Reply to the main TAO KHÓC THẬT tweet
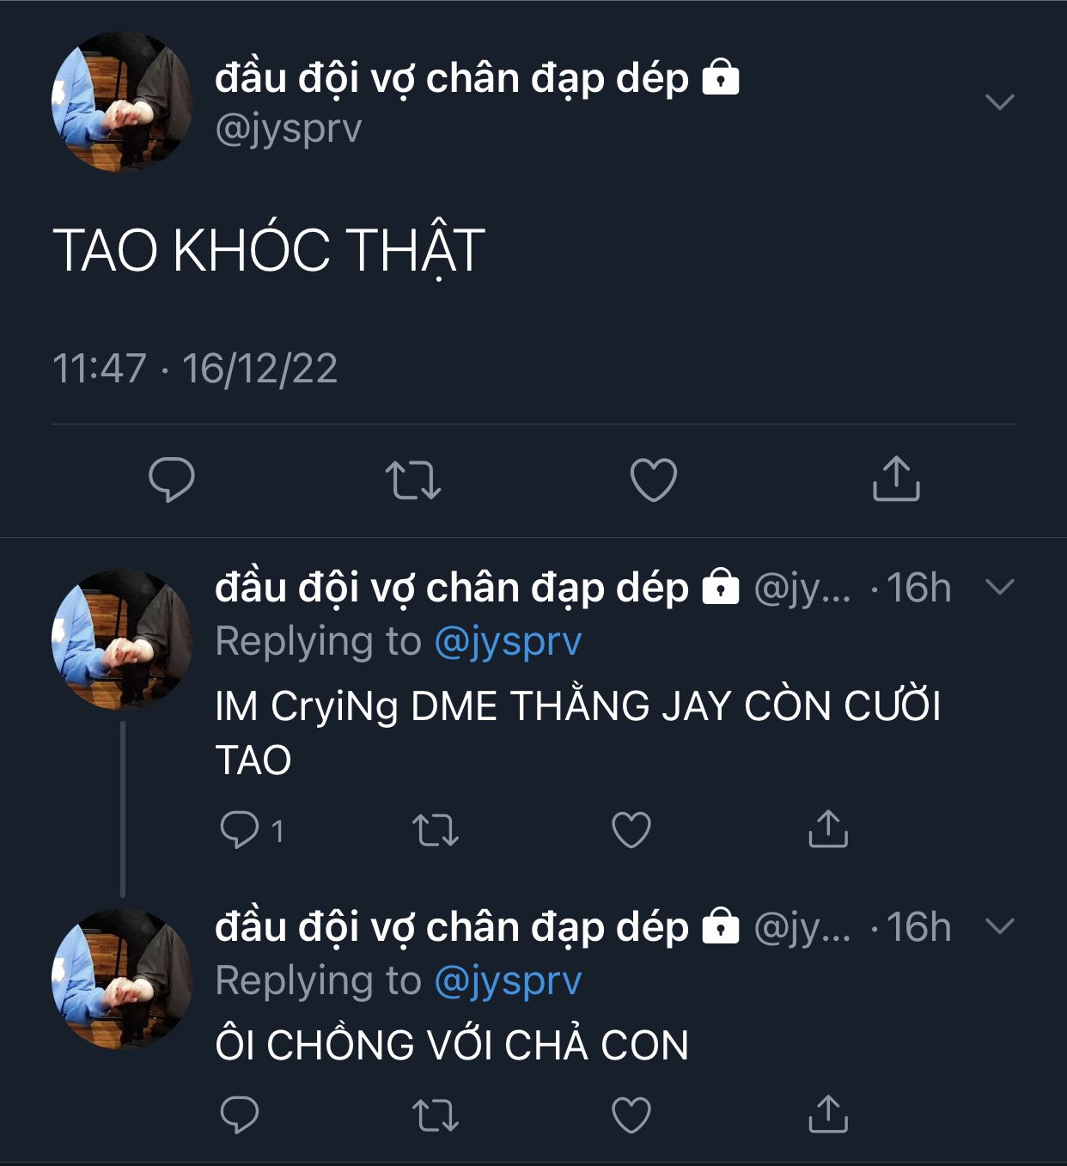 (x=172, y=479)
